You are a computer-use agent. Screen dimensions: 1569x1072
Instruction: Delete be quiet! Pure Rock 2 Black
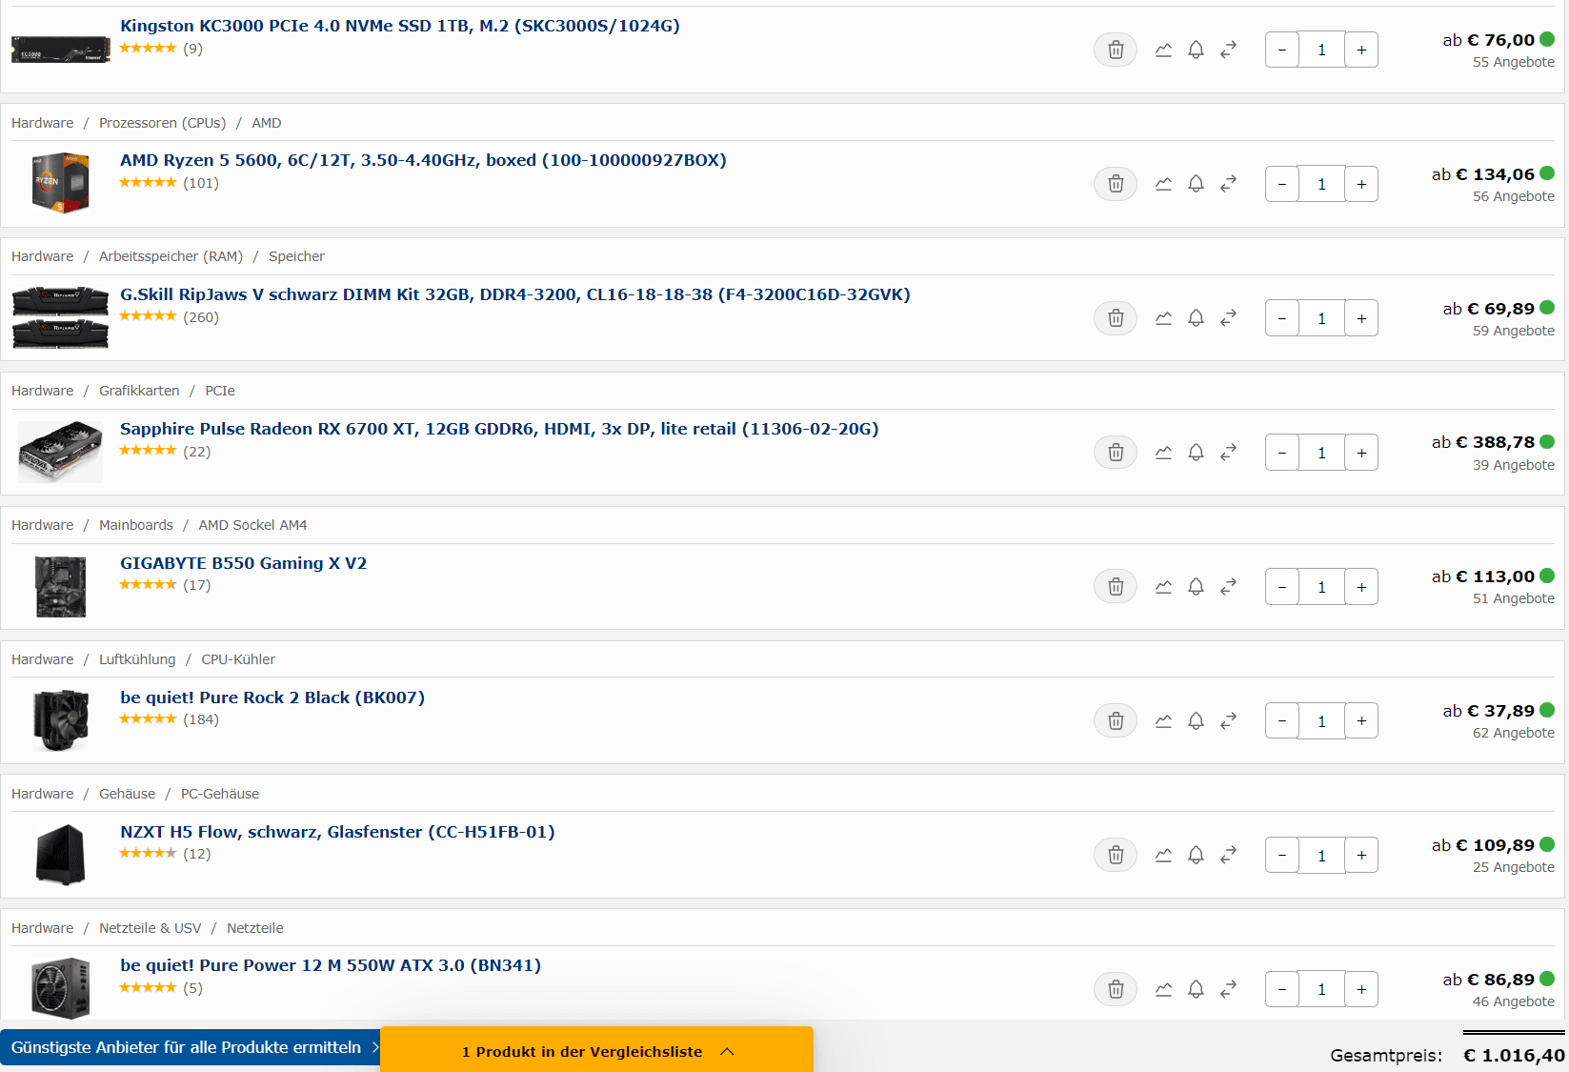tap(1116, 721)
